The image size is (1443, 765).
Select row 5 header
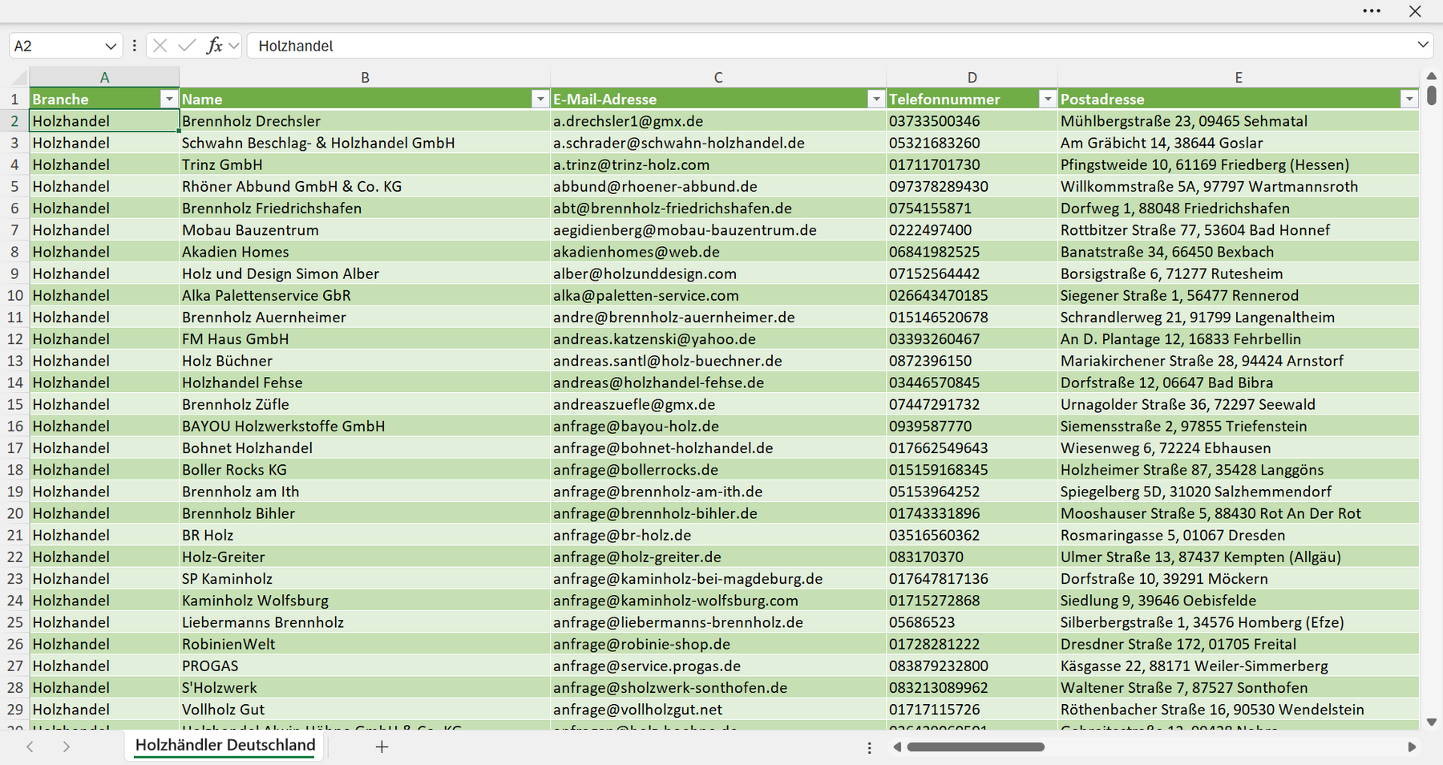click(14, 186)
